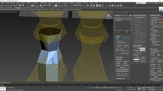The image size is (163, 91).
Task: Open the Display command panel tab
Action: [127, 13]
